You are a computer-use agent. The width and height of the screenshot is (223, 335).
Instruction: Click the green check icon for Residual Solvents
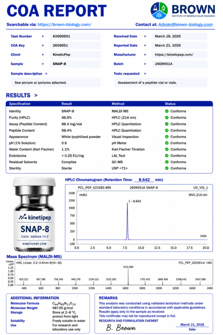point(167,162)
